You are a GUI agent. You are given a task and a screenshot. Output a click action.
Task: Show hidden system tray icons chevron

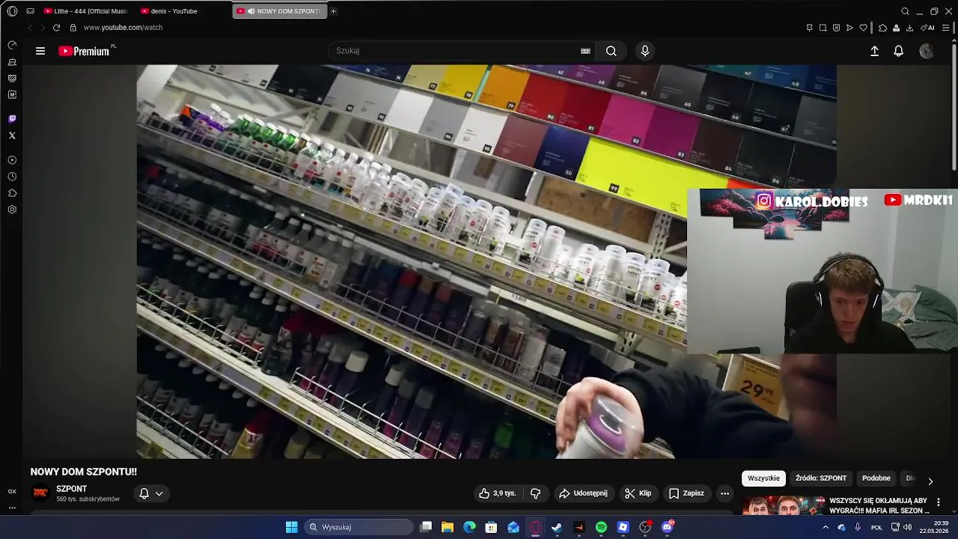(x=826, y=527)
